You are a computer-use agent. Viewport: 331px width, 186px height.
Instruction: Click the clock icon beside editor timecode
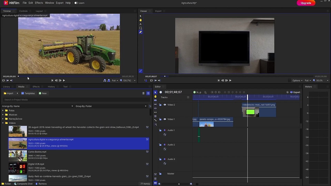[x=161, y=92]
